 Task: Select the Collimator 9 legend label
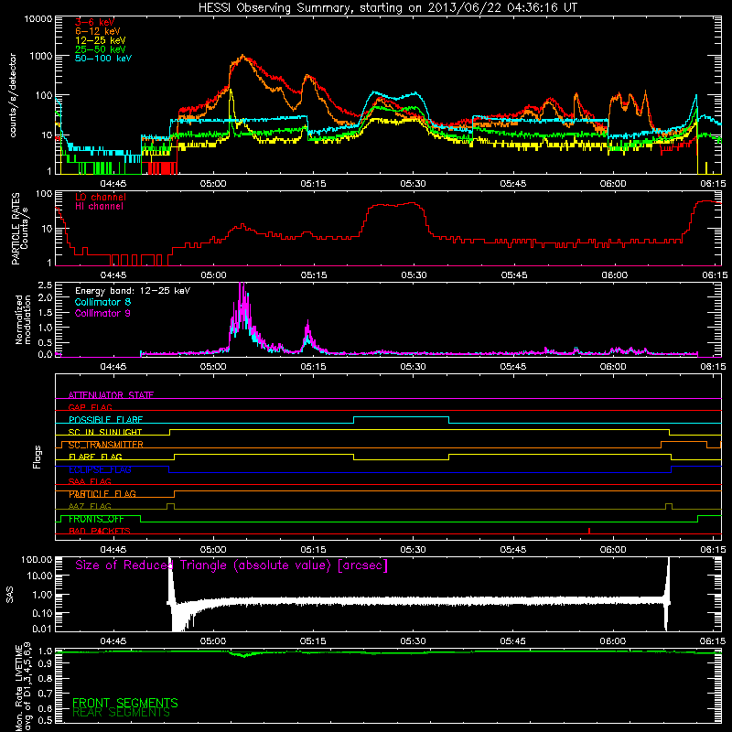(102, 313)
